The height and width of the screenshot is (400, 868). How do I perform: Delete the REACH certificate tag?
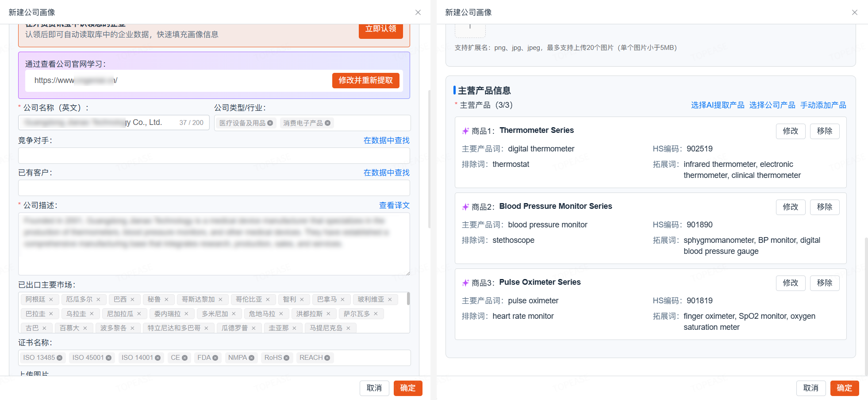tap(327, 358)
